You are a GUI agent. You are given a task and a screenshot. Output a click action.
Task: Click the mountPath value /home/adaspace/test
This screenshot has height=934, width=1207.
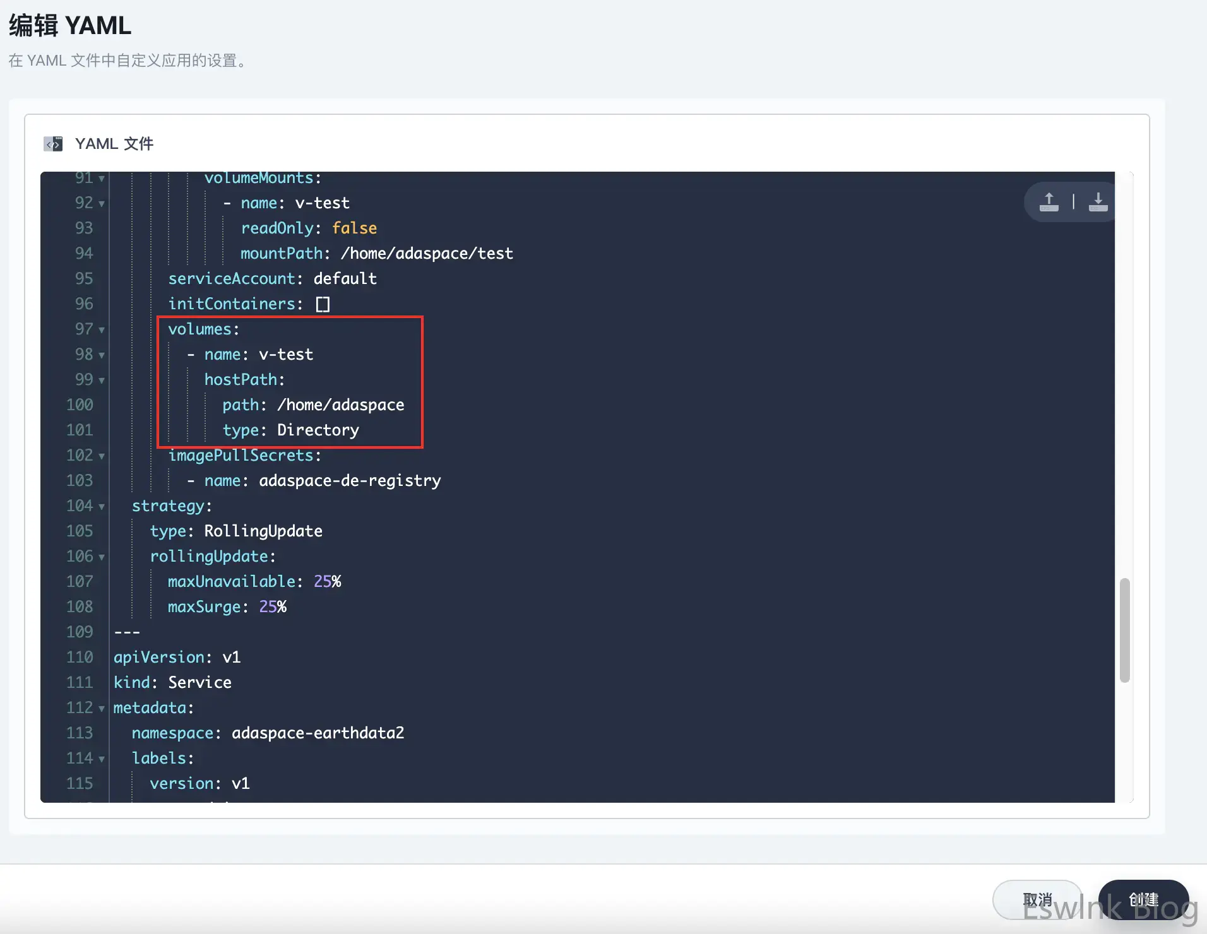pos(427,254)
